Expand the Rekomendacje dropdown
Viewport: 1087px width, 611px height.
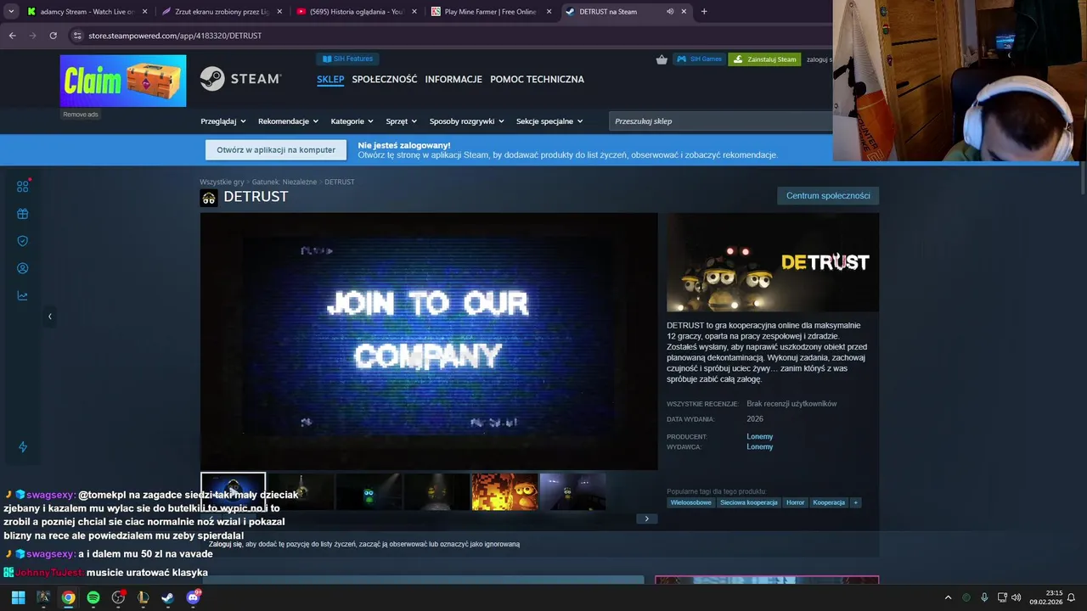click(288, 121)
